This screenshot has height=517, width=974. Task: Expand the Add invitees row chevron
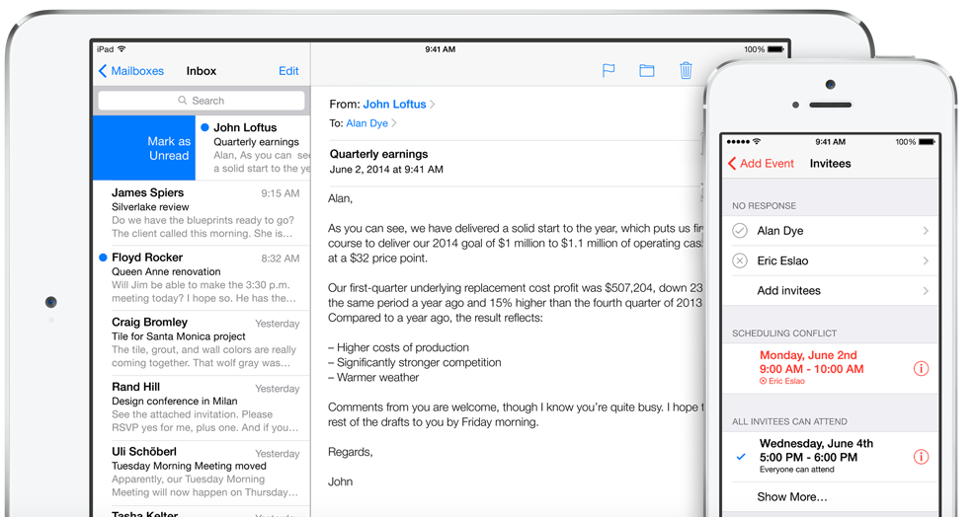pos(926,290)
